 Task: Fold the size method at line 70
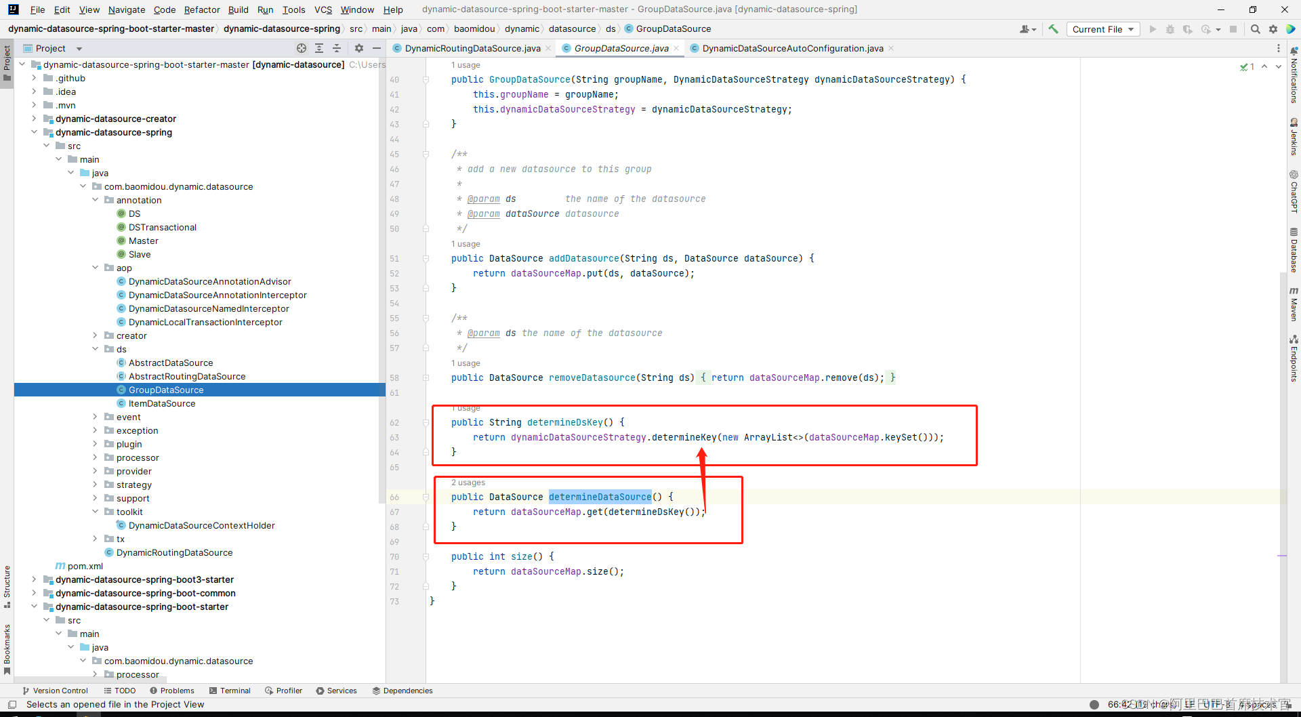tap(426, 557)
